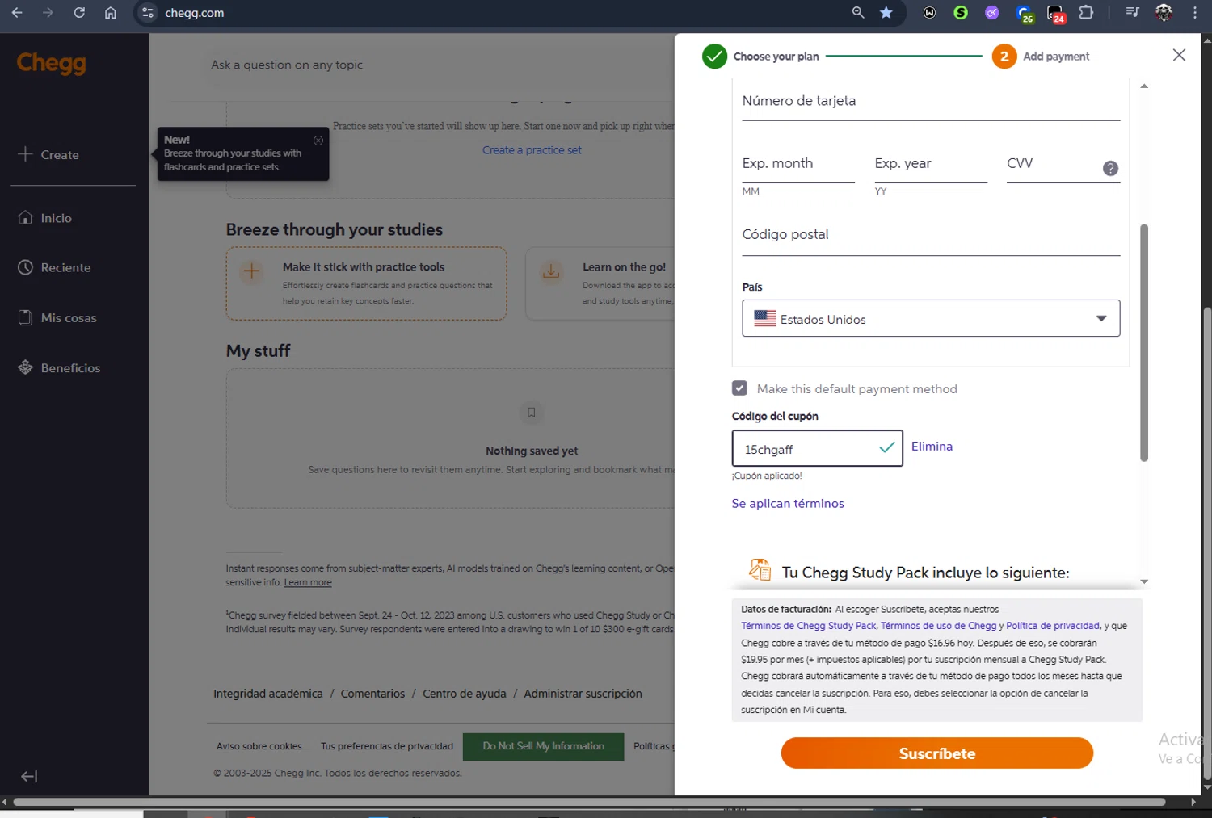Click the Create plus button in sidebar
Screen dimensions: 1212x818
[48, 154]
